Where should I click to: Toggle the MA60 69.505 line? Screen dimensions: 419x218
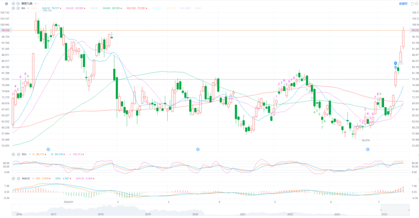click(112, 8)
